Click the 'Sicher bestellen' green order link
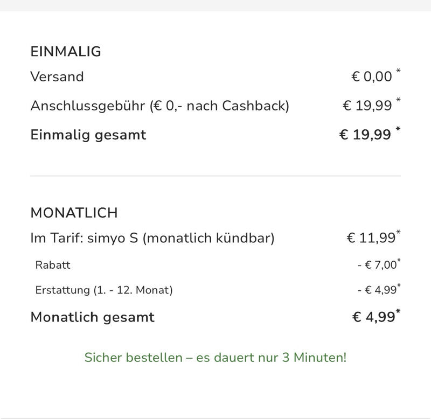 (215, 358)
